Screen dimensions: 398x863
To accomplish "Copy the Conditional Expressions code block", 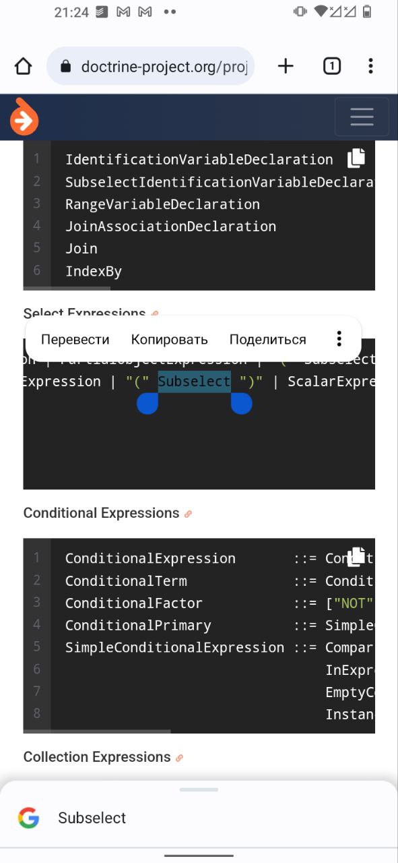I will [x=356, y=556].
